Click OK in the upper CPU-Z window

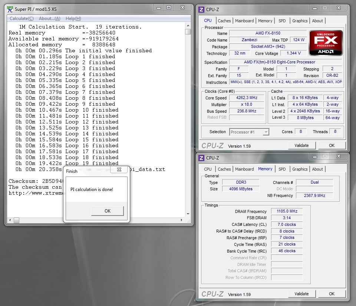[x=332, y=145]
